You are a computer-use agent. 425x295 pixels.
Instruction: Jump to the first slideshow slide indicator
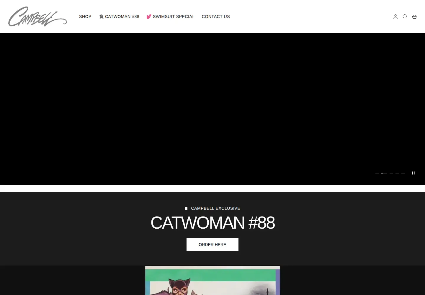coord(377,173)
